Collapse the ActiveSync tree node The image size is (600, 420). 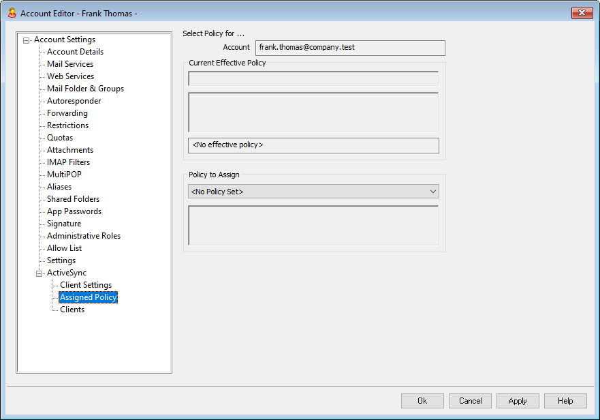[40, 273]
